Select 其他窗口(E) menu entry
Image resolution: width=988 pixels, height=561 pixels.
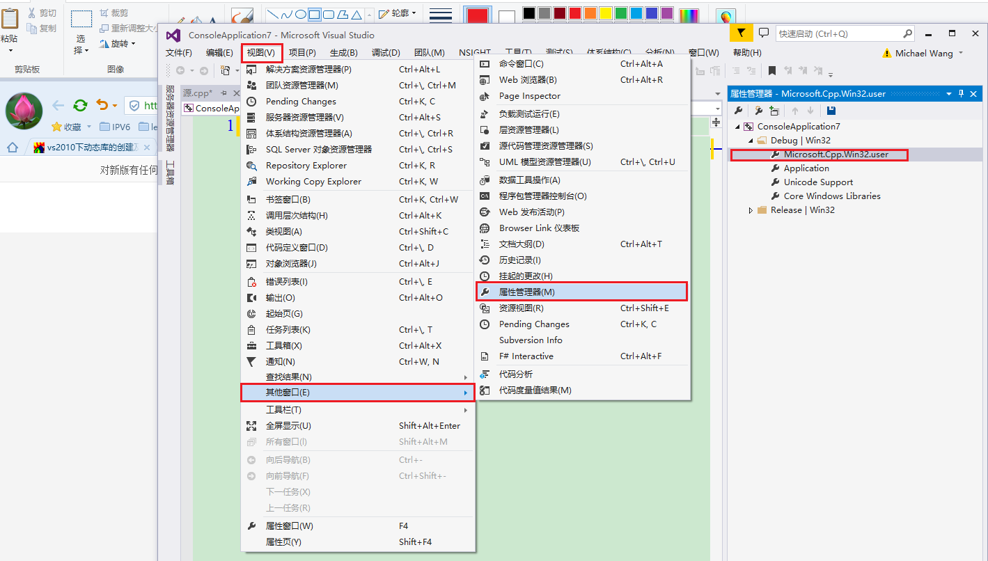click(x=357, y=393)
